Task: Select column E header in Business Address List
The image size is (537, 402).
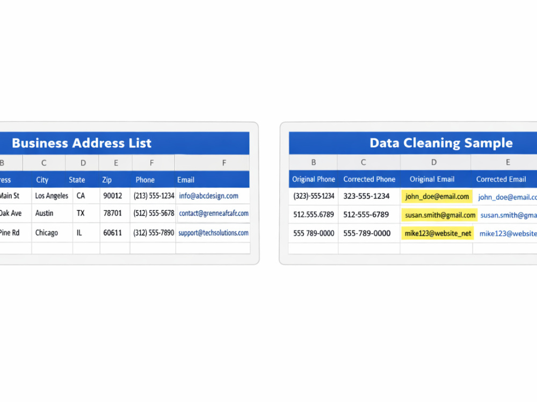Action: pos(116,163)
